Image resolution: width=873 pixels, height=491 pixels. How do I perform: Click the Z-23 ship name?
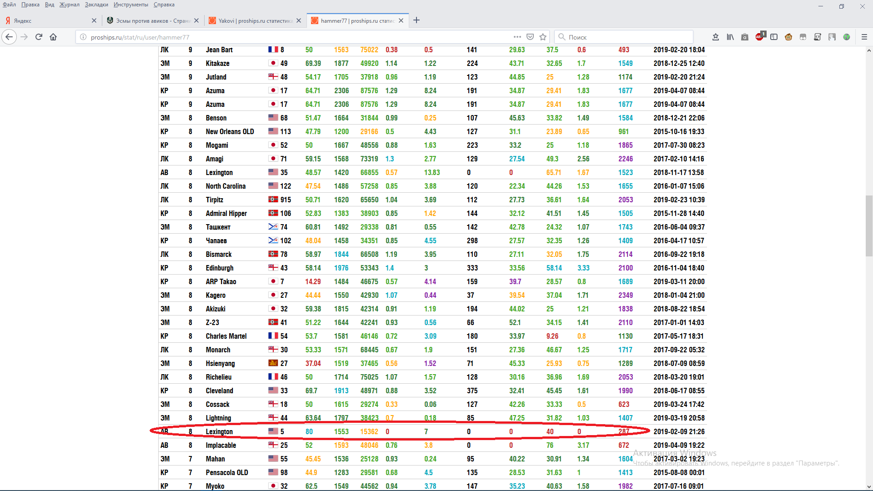click(212, 322)
